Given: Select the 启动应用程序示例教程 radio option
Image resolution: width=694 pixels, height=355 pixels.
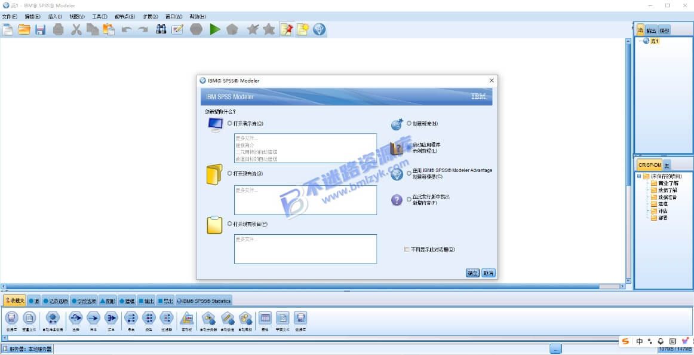Looking at the screenshot, I should click(409, 148).
